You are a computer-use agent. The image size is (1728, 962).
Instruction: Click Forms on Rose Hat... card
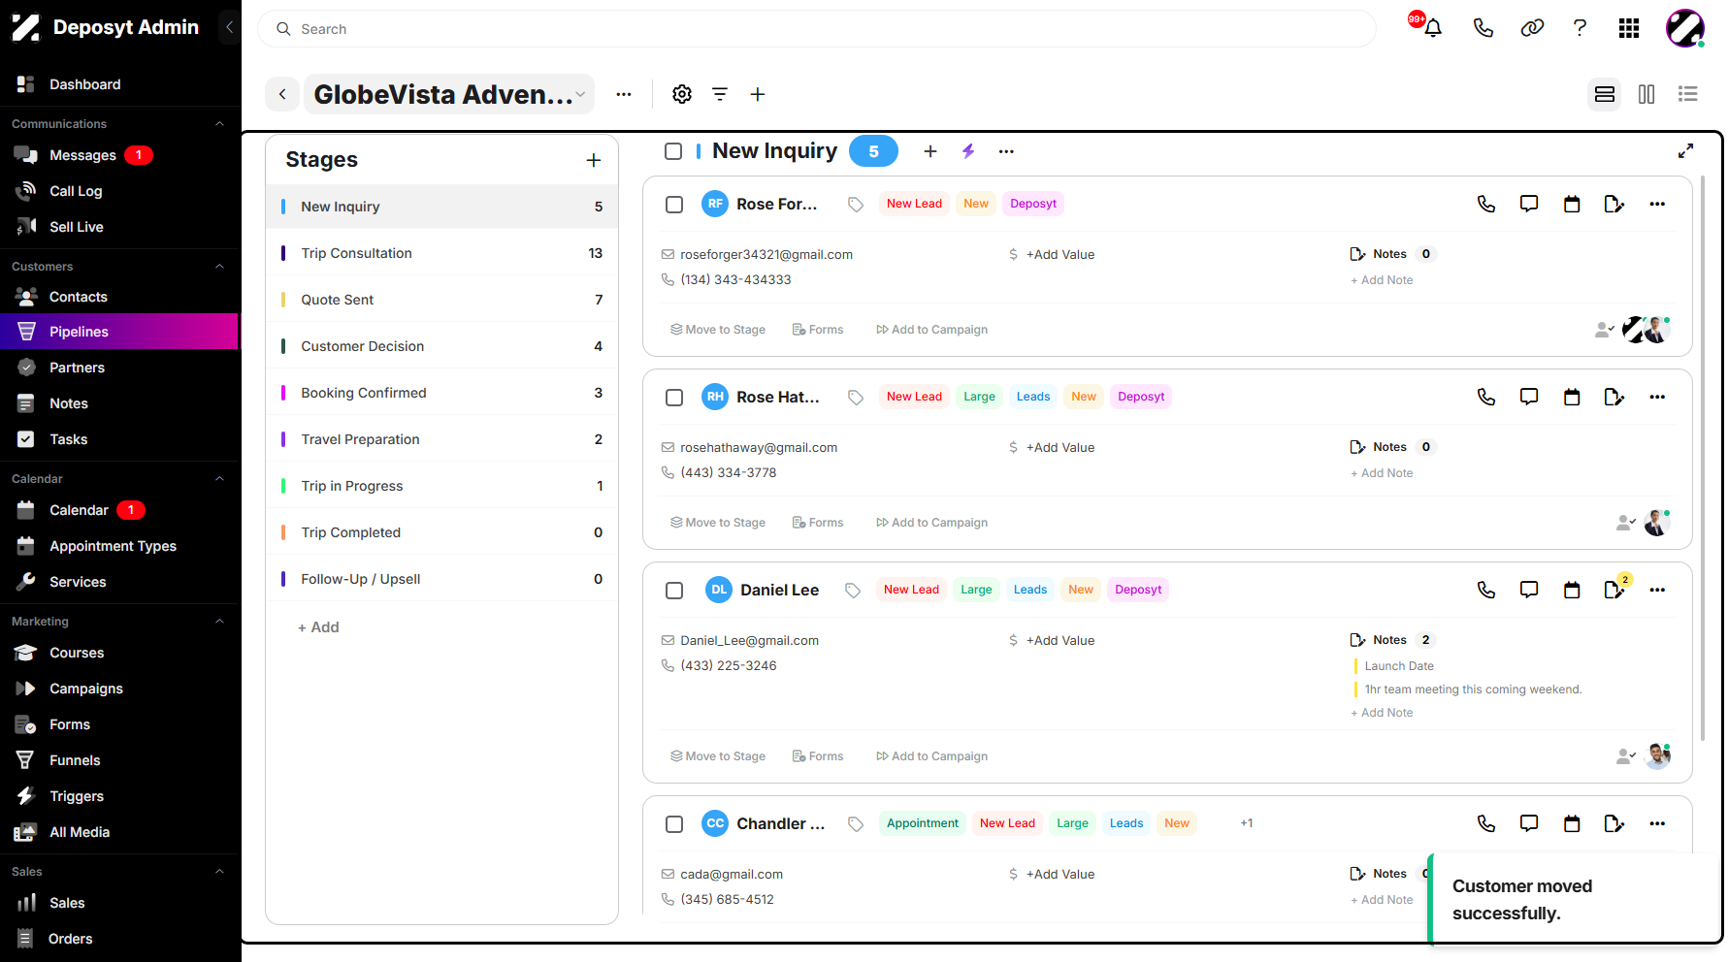click(818, 523)
